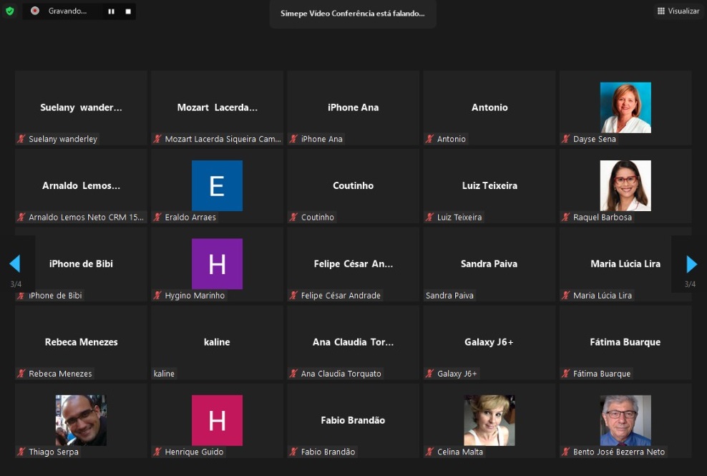Click Hygino Marinho purple H avatar
707x476 pixels.
coord(217,263)
